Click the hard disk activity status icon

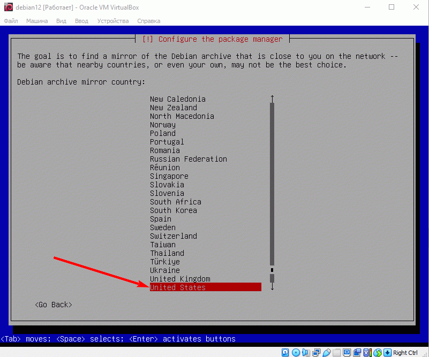[x=285, y=352]
